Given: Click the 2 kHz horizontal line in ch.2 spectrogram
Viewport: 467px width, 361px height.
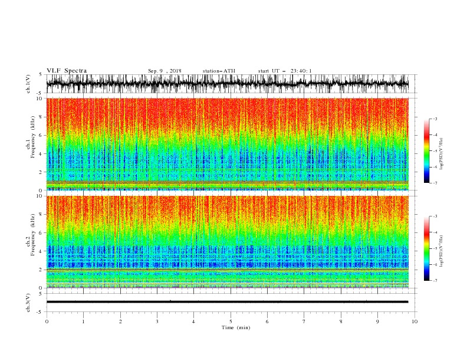Looking at the screenshot, I should [x=227, y=270].
